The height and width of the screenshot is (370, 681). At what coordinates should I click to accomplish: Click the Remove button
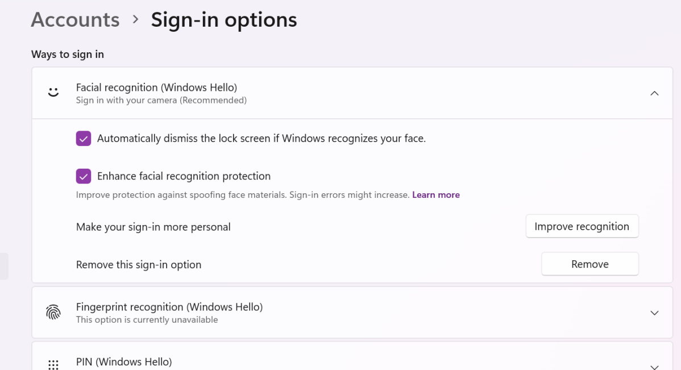pos(589,264)
